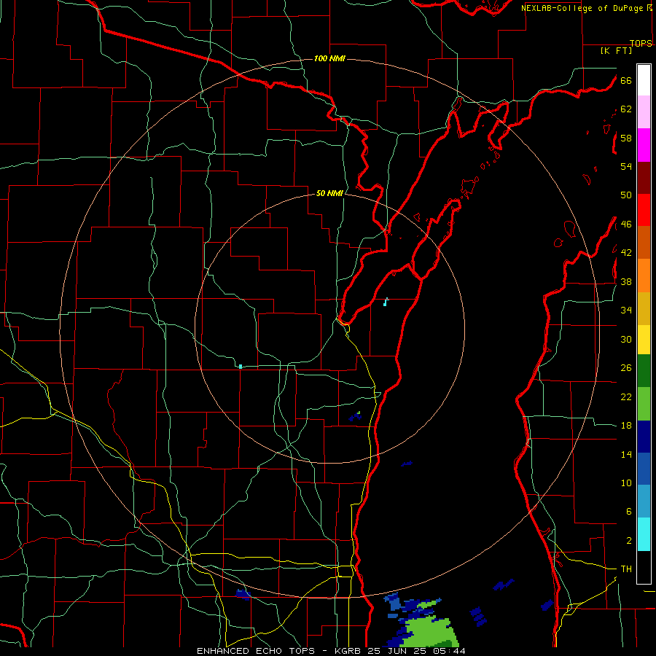656x656 pixels.
Task: Click the cyan echo pixel west of center
Action: pos(241,367)
